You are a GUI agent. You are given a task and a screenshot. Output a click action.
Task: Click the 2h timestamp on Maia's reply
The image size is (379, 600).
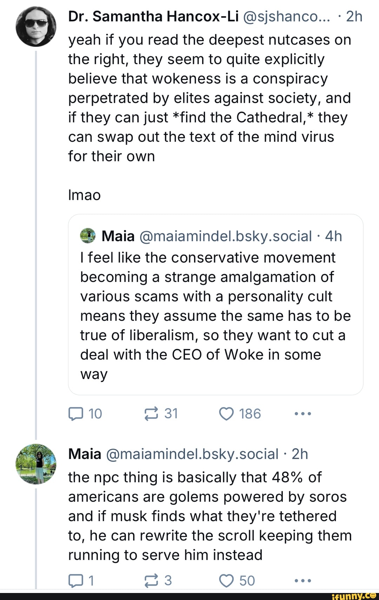300,454
